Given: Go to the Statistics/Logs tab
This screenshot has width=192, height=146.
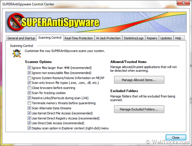Looking at the screenshot, I should [134, 38].
